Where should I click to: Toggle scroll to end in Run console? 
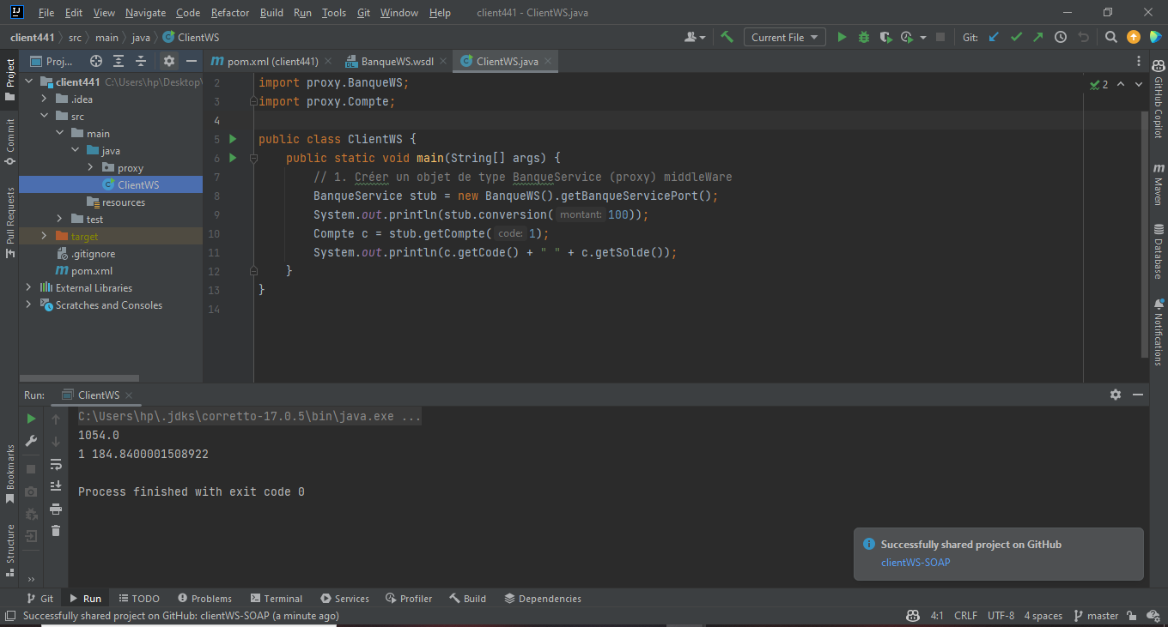click(x=56, y=486)
